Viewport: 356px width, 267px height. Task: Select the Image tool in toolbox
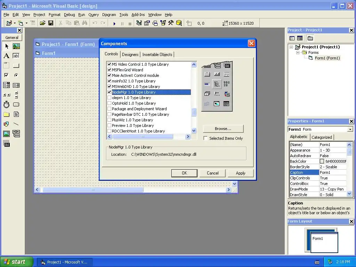(7, 134)
